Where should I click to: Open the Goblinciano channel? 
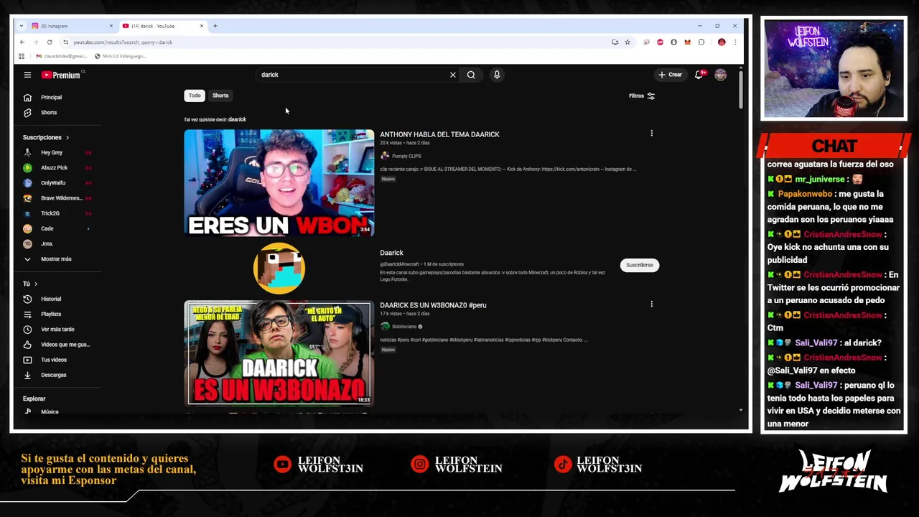403,327
